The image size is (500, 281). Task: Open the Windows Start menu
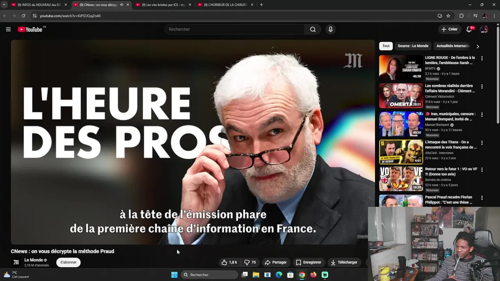[174, 275]
